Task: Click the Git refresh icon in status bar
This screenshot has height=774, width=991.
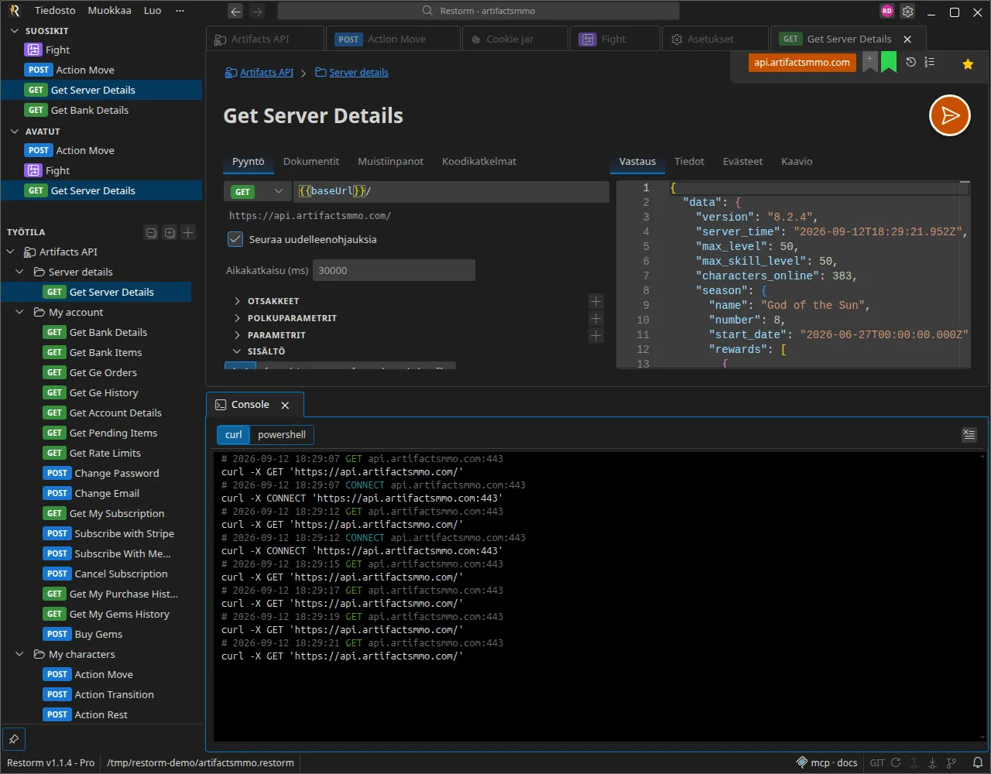Action: pos(896,762)
